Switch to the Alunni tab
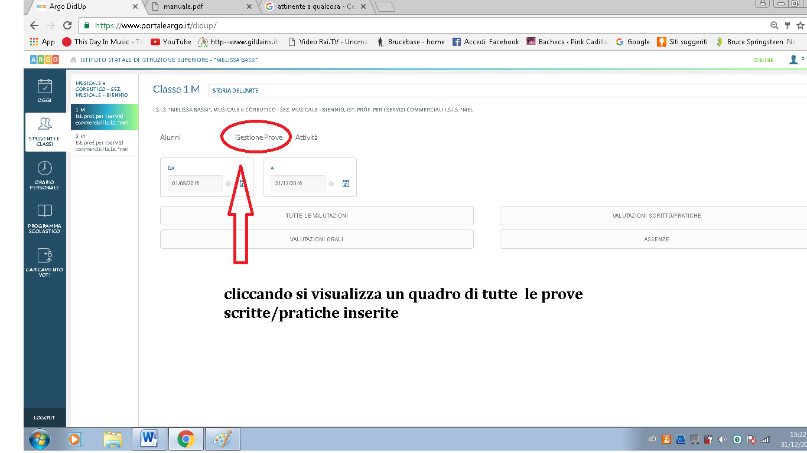The height and width of the screenshot is (453, 807). click(170, 137)
